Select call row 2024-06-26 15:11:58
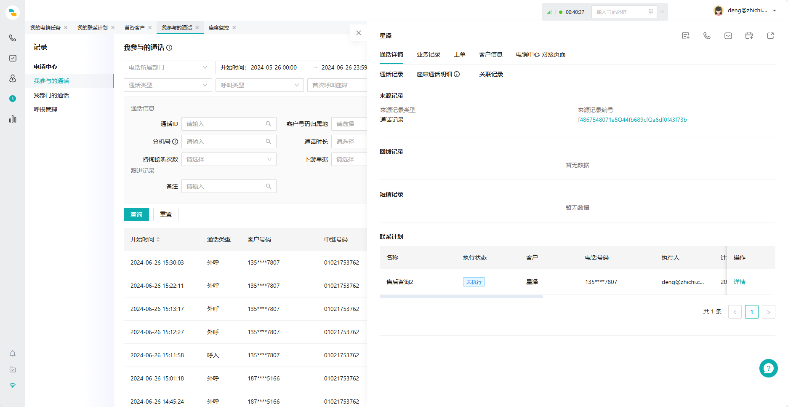This screenshot has height=407, width=788. (245, 355)
